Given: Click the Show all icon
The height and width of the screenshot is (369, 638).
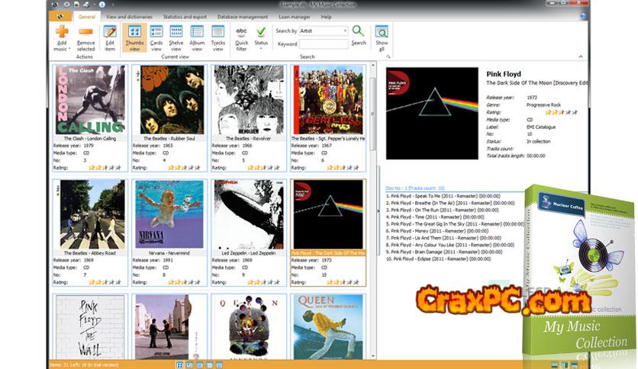Looking at the screenshot, I should coord(382,32).
